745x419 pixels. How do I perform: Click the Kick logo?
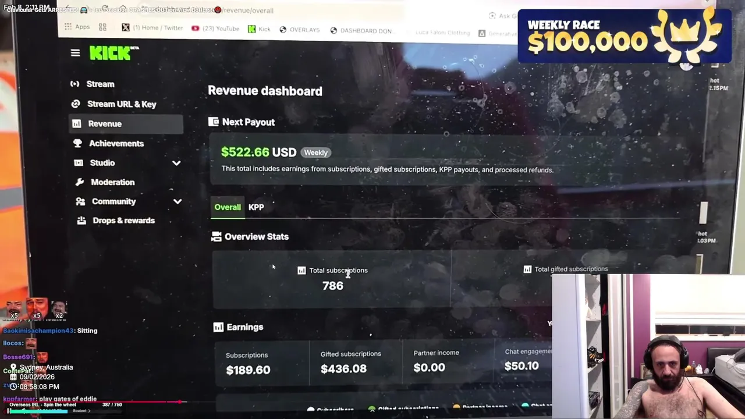[114, 53]
